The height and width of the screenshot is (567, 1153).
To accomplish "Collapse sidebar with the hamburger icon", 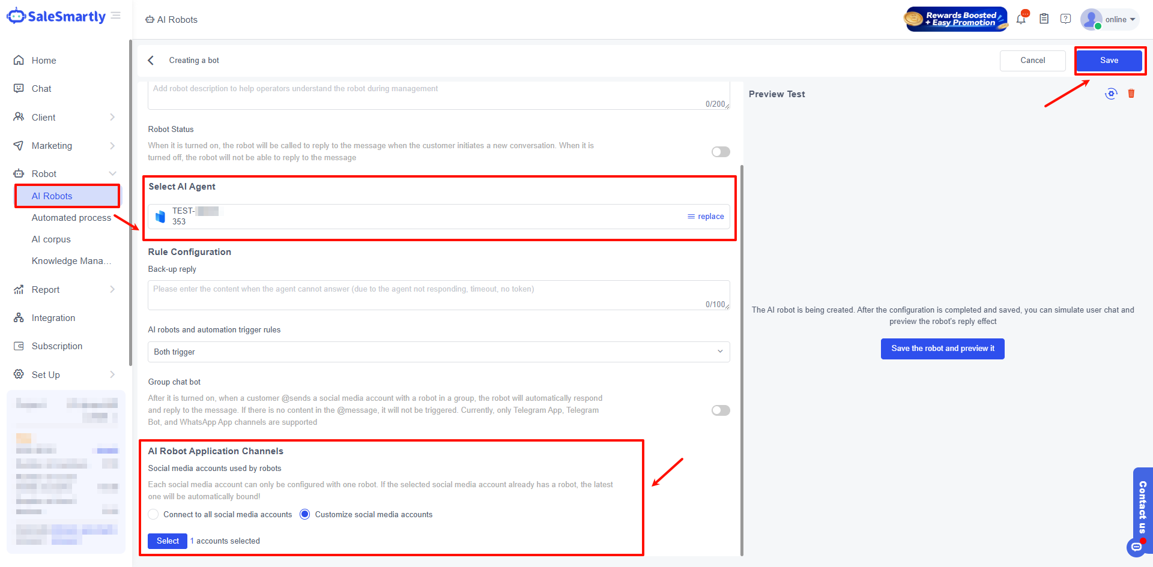I will (x=116, y=16).
